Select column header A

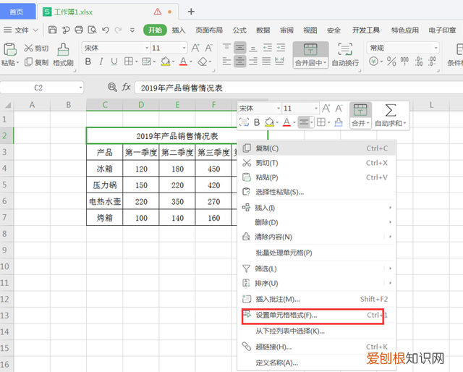(x=32, y=105)
